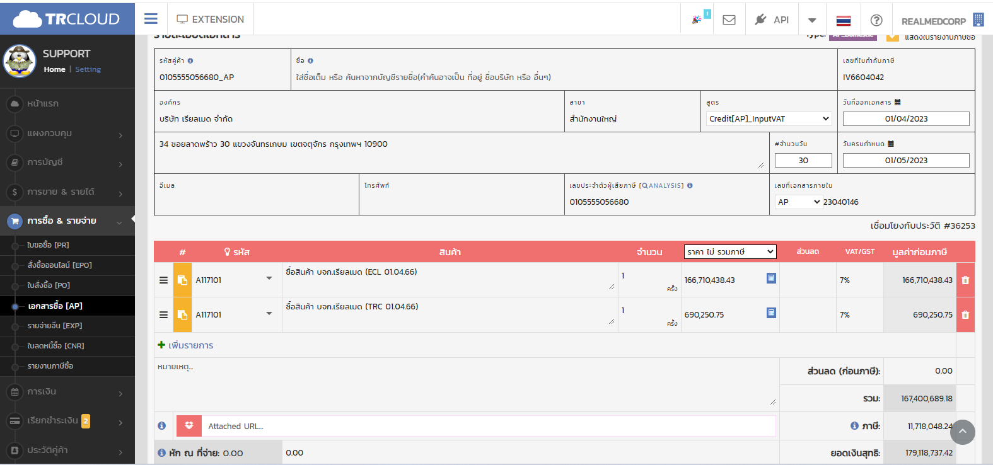Viewport: 993px width, 465px height.
Task: Click calendar icon beside วันที่ออกเอกสาร
Action: pyautogui.click(x=898, y=102)
